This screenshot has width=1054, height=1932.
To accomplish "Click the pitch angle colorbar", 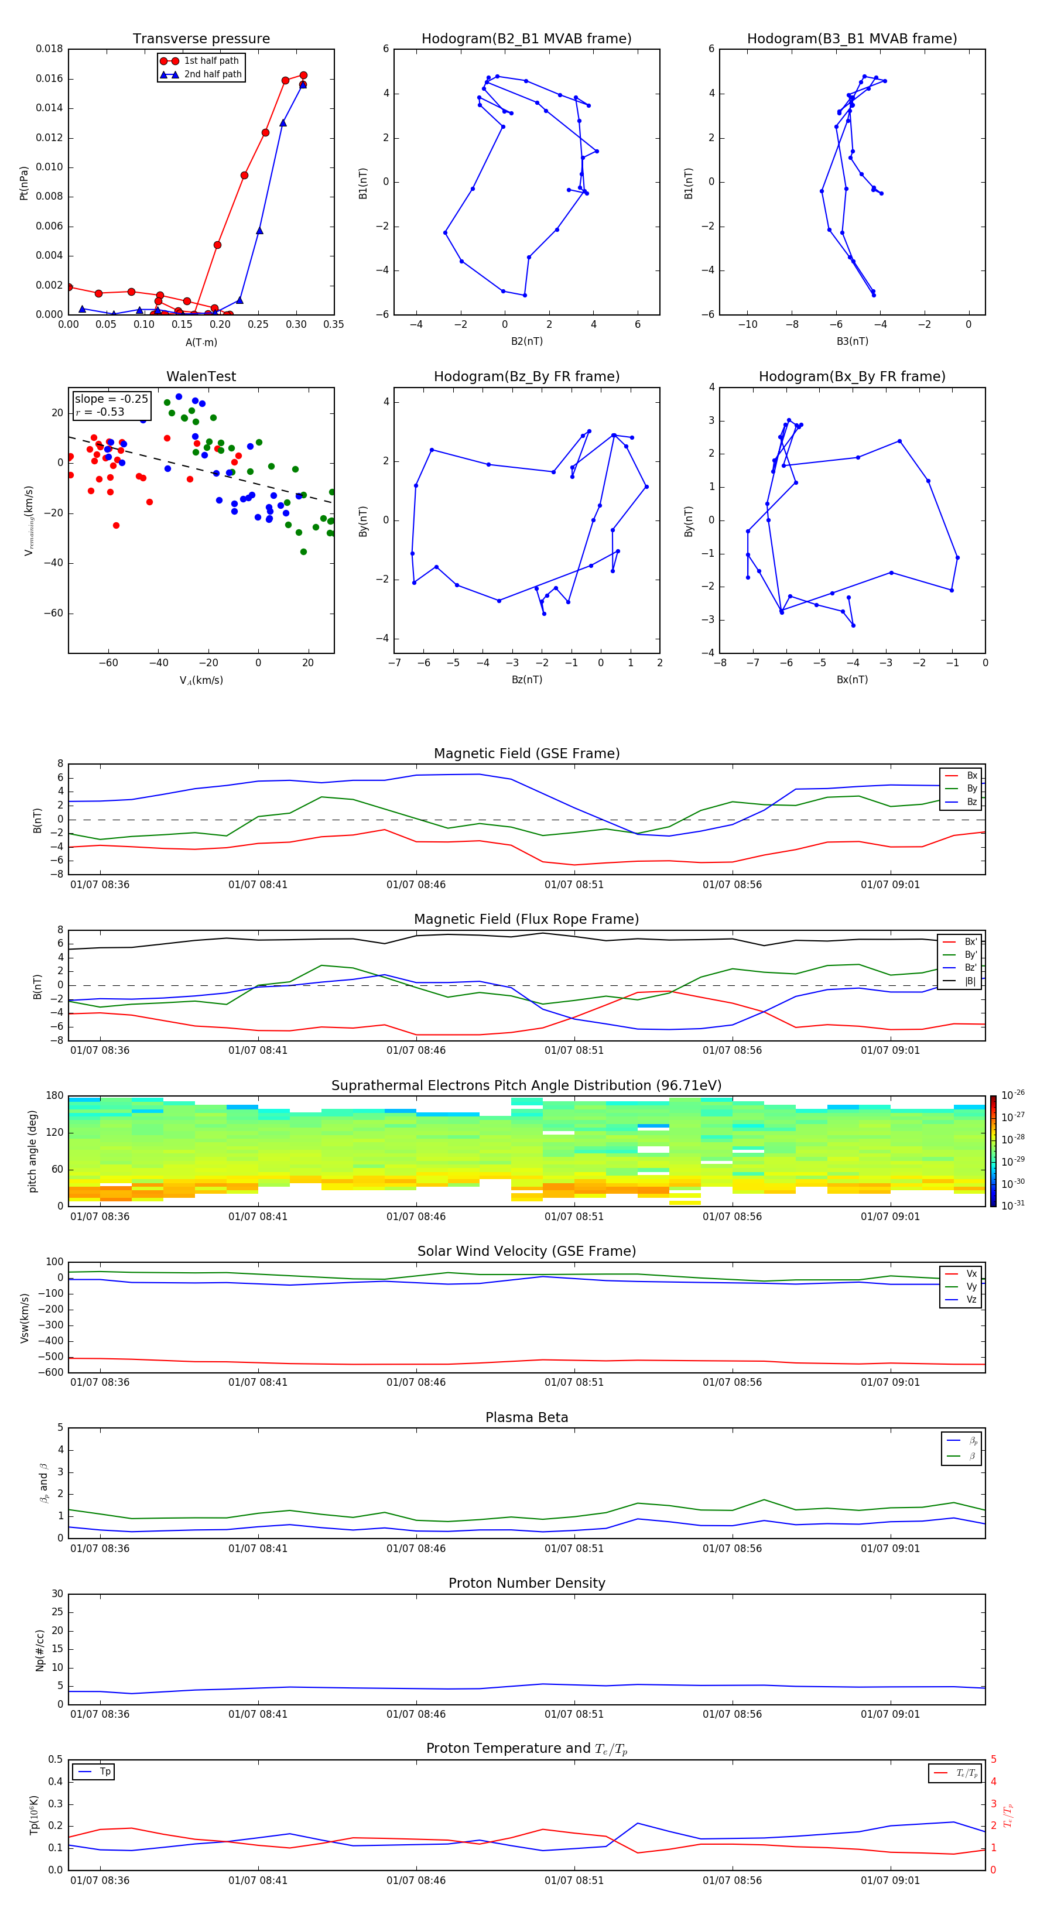I will [993, 1151].
